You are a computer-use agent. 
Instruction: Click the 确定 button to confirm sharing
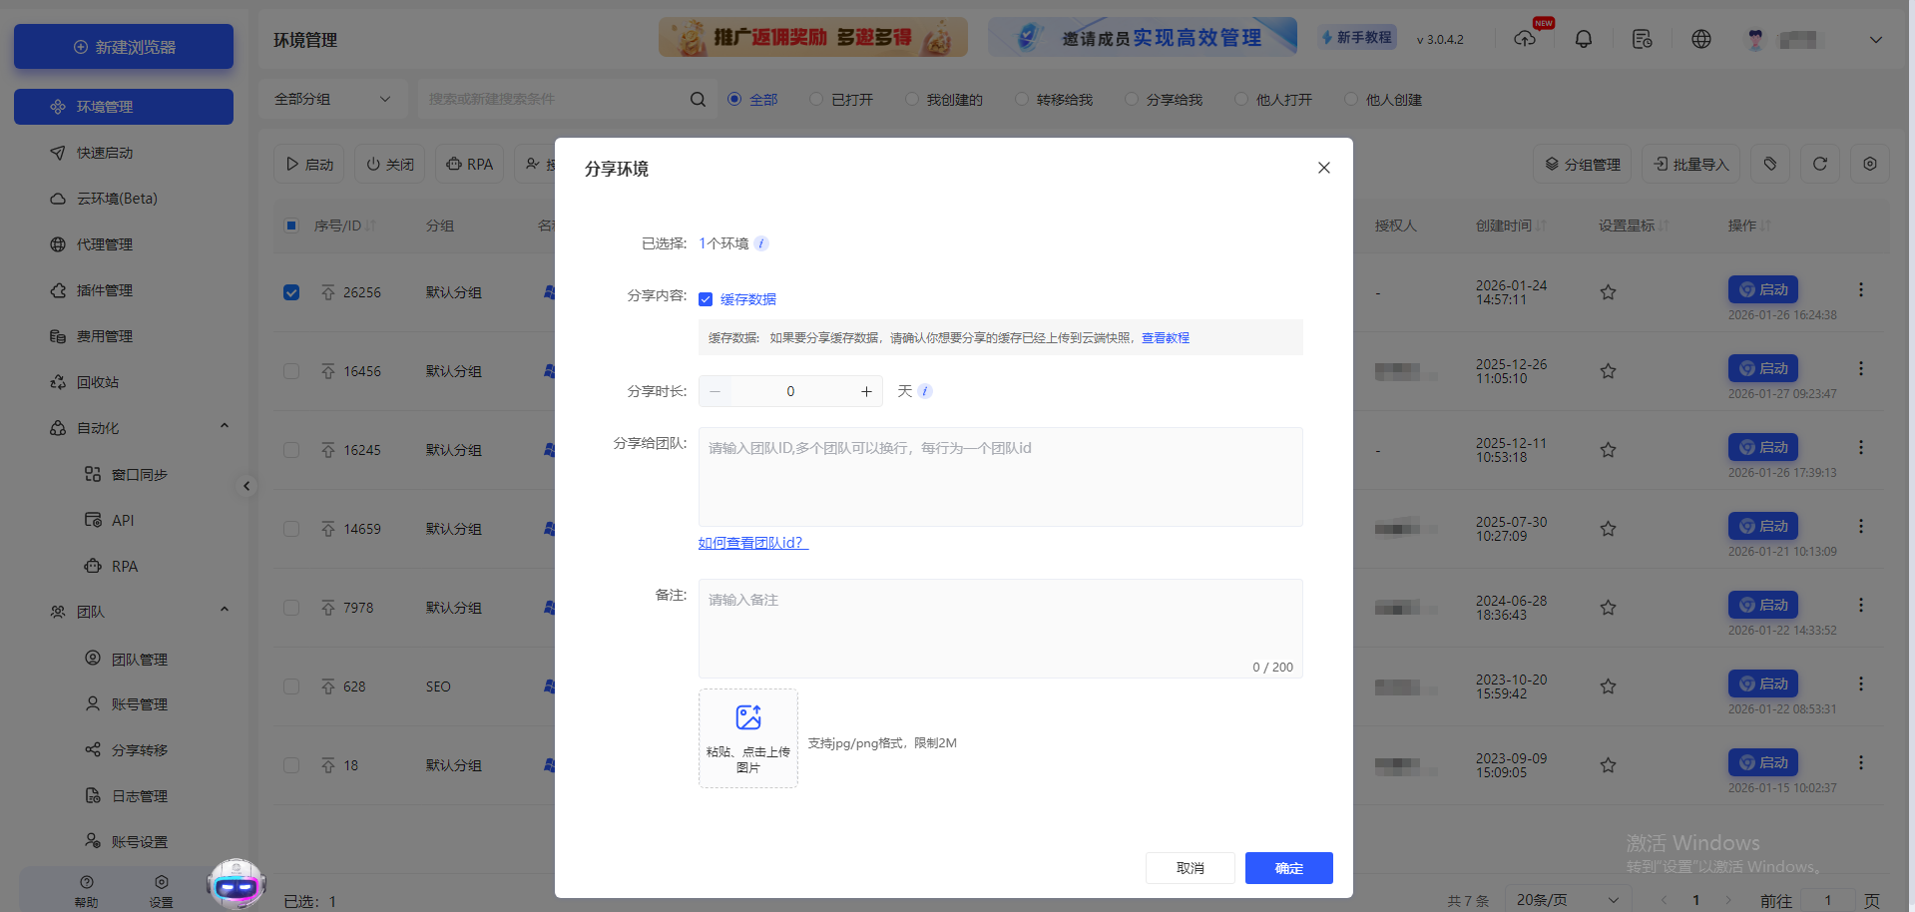click(x=1288, y=867)
